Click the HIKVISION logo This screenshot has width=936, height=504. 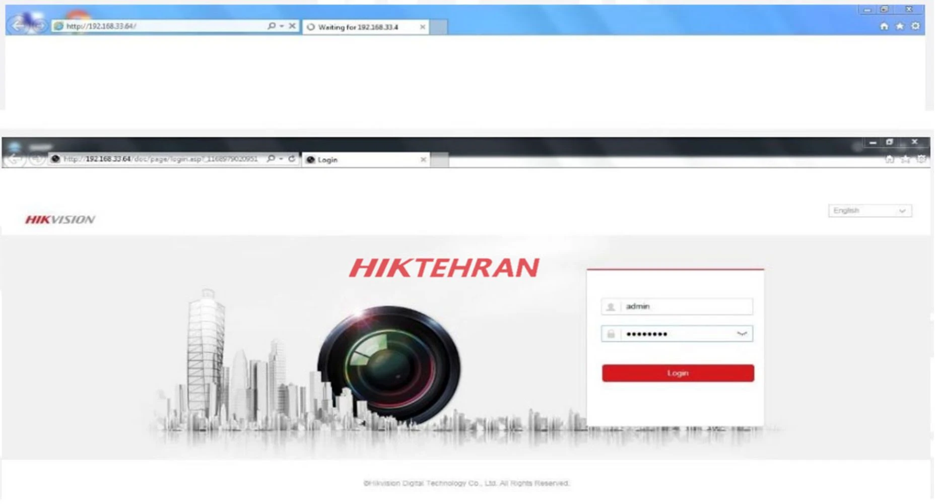pos(60,219)
